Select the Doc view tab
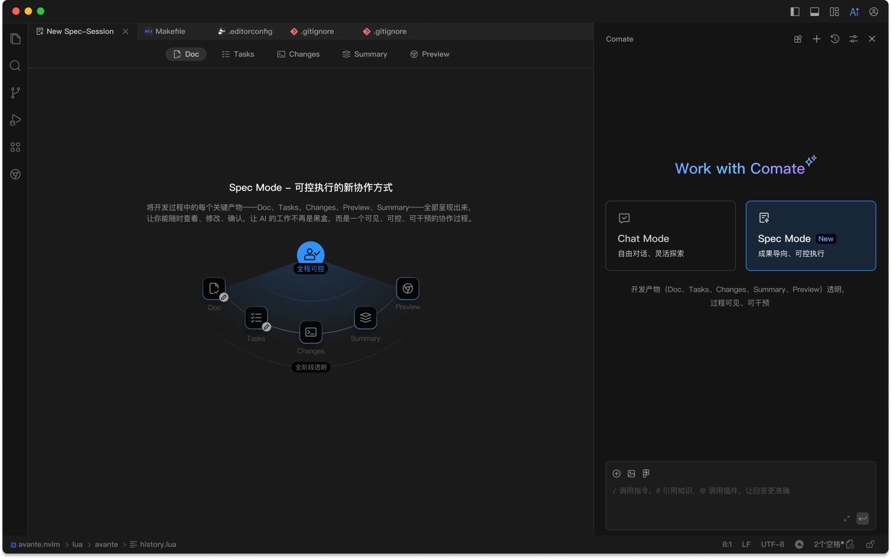 tap(186, 54)
